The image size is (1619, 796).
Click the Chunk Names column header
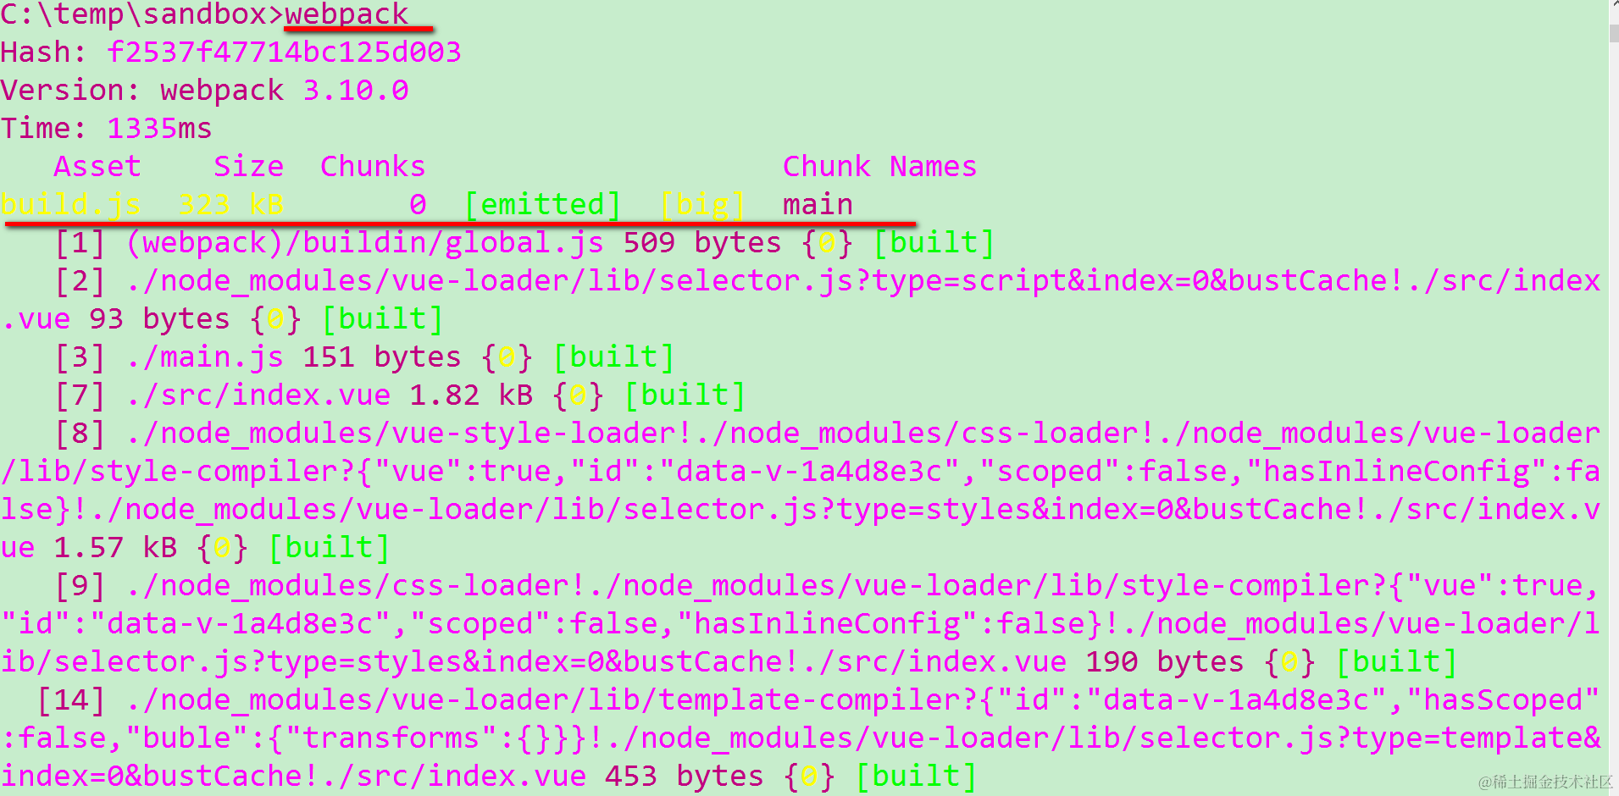click(879, 167)
